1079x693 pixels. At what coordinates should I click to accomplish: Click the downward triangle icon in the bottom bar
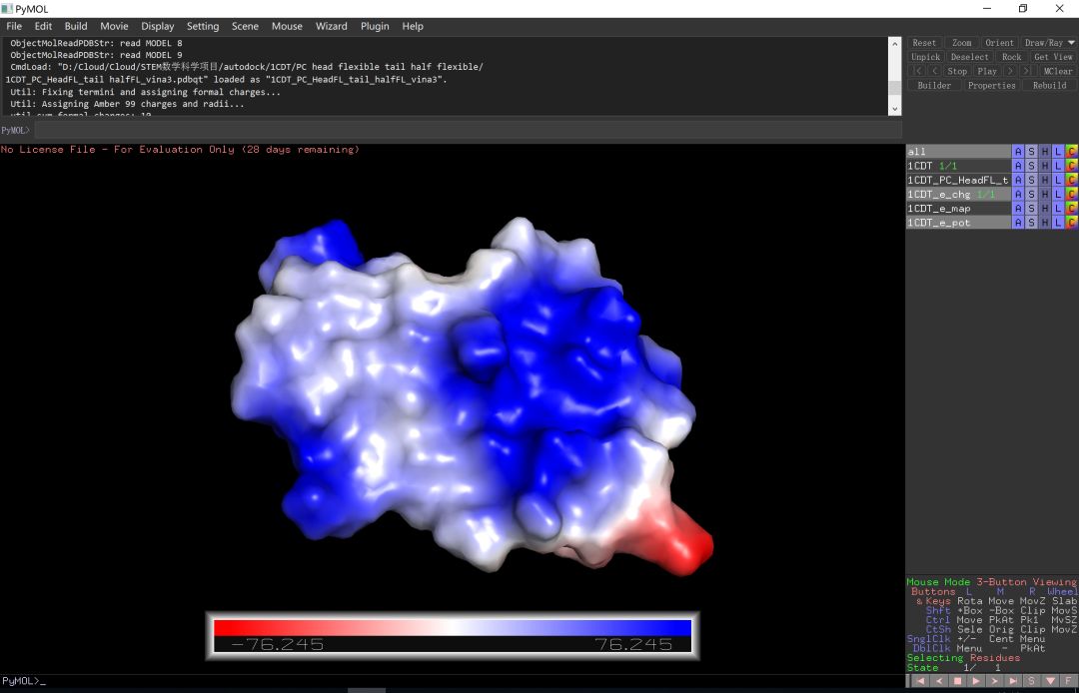1050,681
